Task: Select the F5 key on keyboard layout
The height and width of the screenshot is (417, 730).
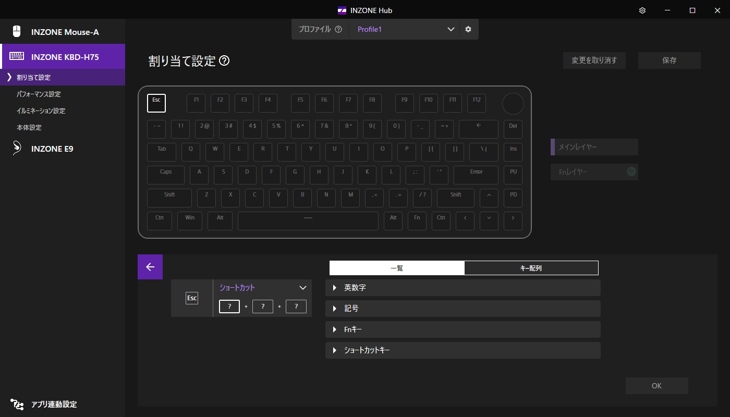Action: [x=300, y=103]
